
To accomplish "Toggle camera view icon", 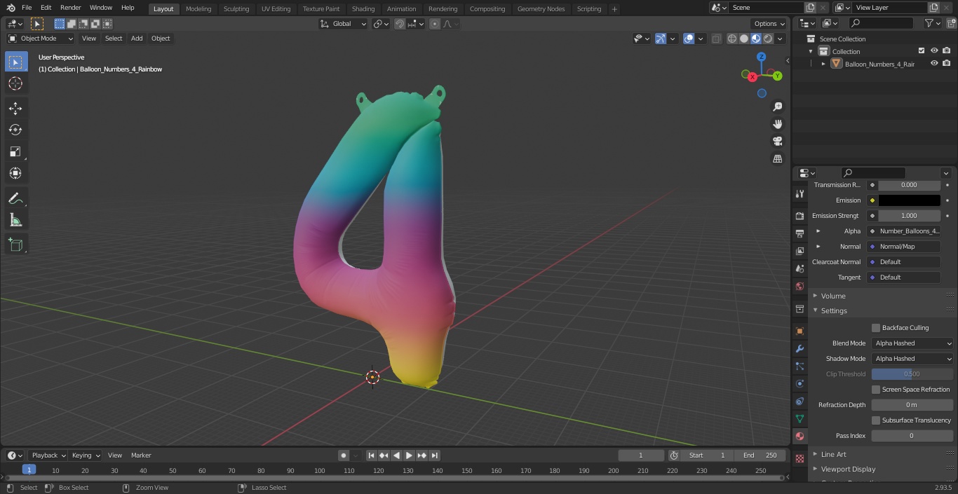I will click(x=778, y=142).
